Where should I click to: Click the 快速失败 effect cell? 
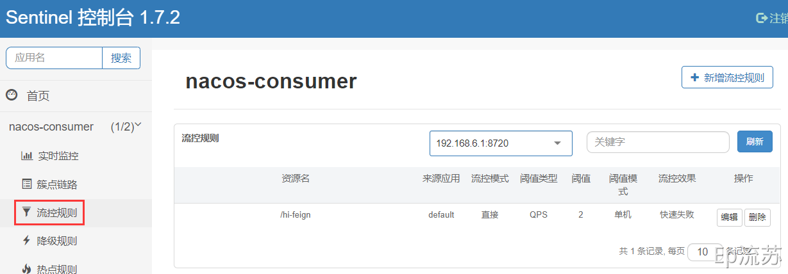tap(677, 214)
